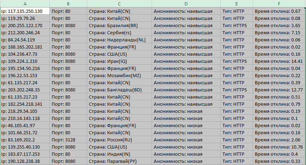Viewport: 306px width, 165px height.
Task: Select column B header
Action: (x=68, y=4)
